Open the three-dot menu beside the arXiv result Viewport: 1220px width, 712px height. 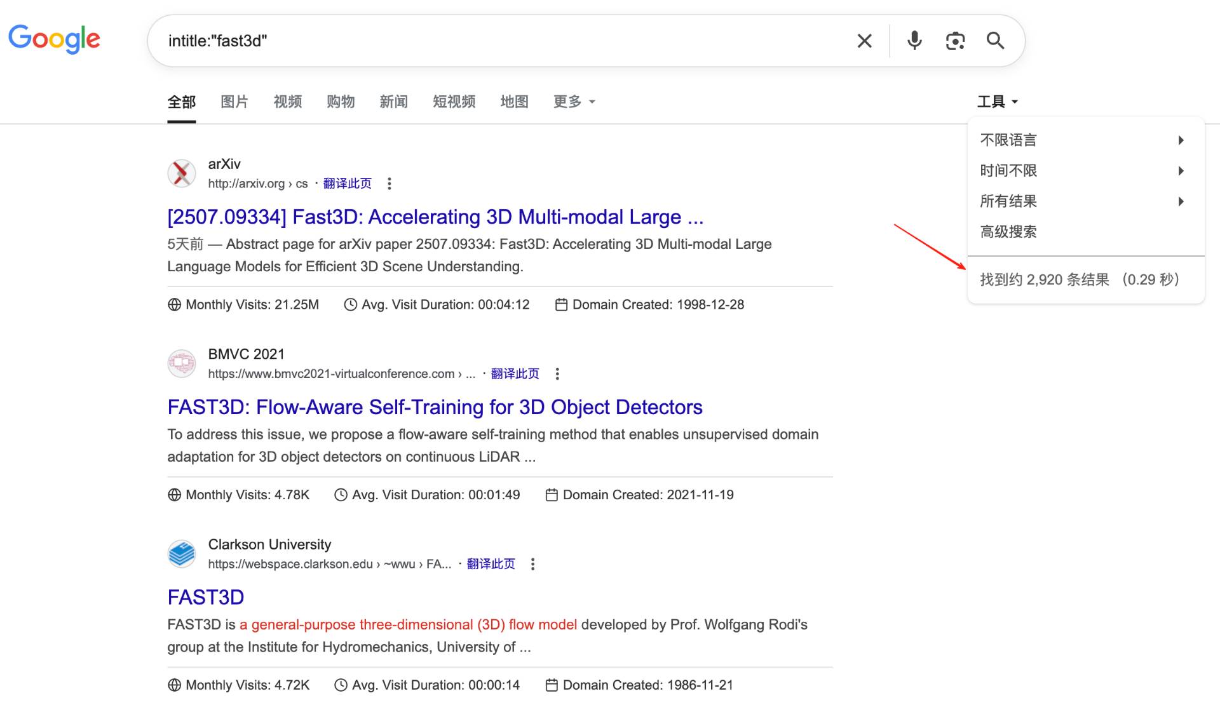[390, 184]
